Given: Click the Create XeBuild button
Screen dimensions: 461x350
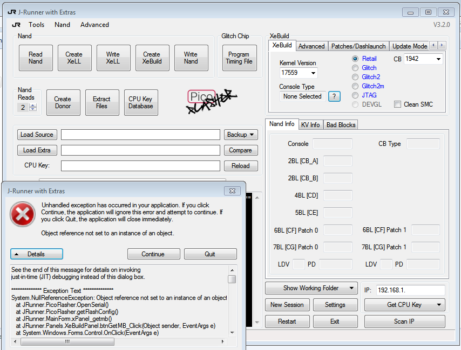Looking at the screenshot, I should tap(152, 58).
